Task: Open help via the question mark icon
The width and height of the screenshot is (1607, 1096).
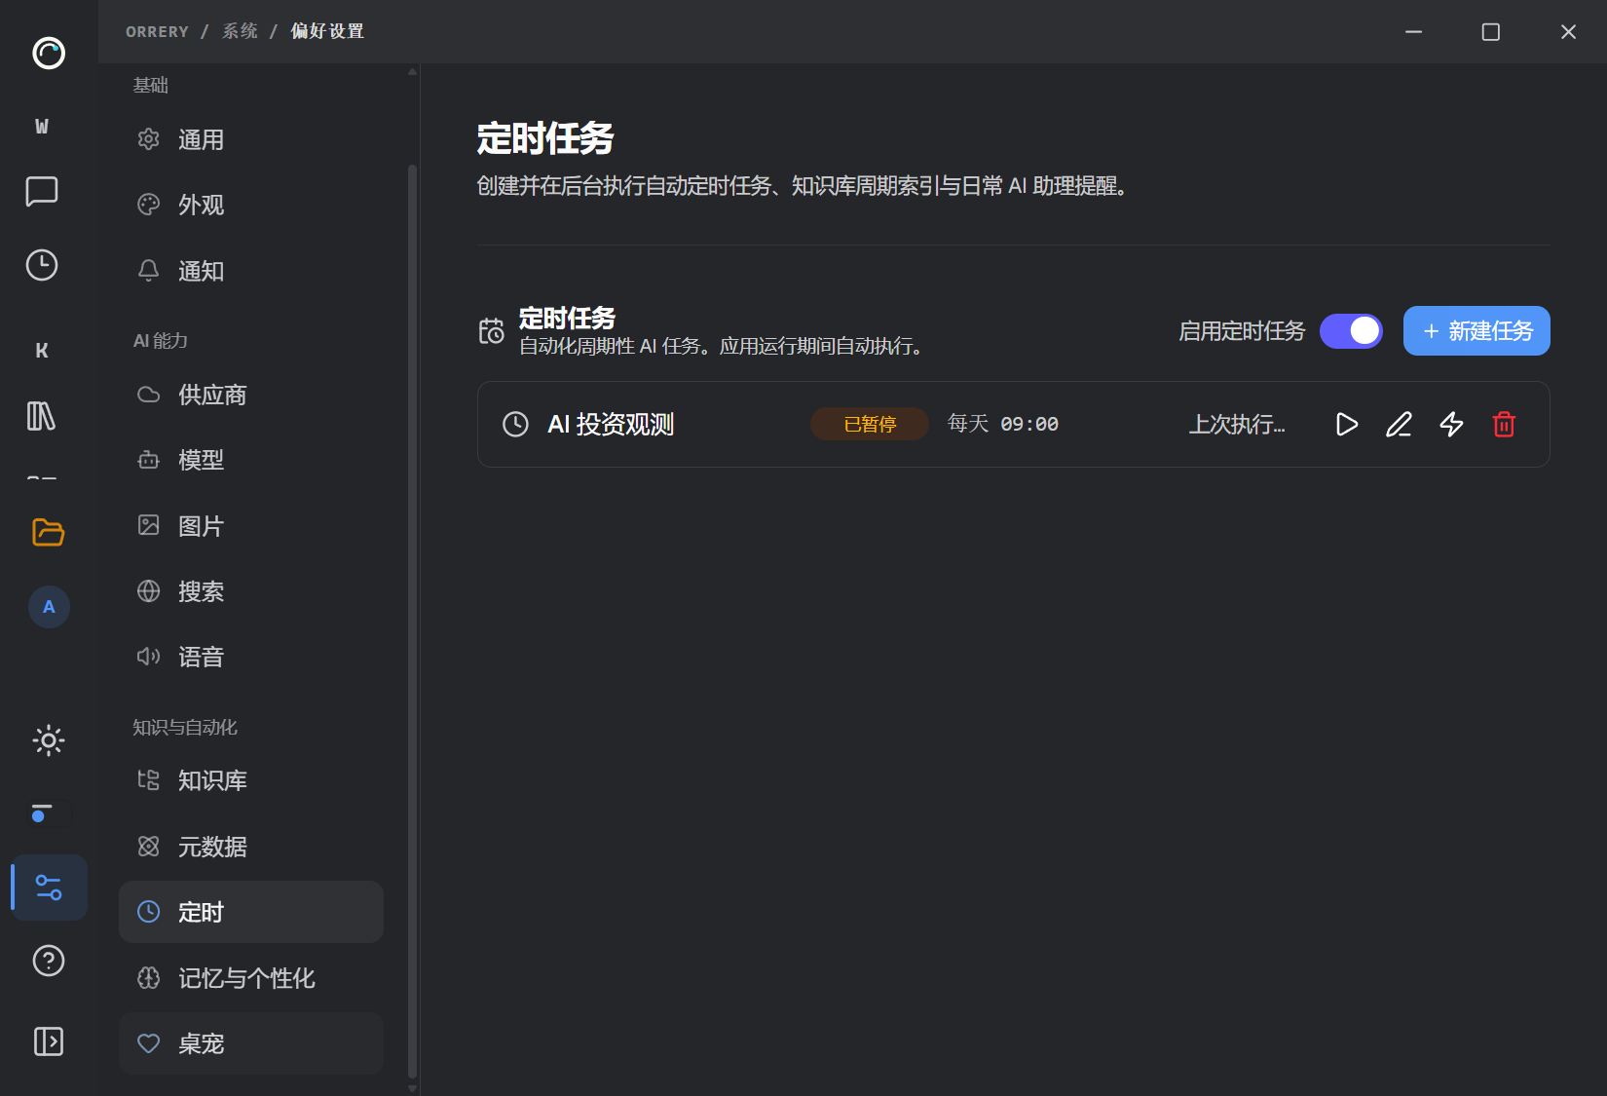Action: (x=49, y=961)
